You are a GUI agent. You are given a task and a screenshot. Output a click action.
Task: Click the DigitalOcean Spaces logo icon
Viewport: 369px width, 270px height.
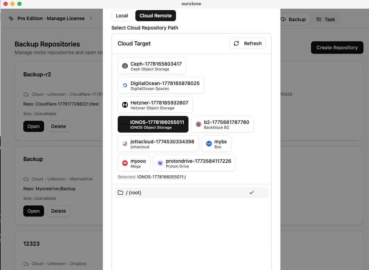tap(125, 85)
